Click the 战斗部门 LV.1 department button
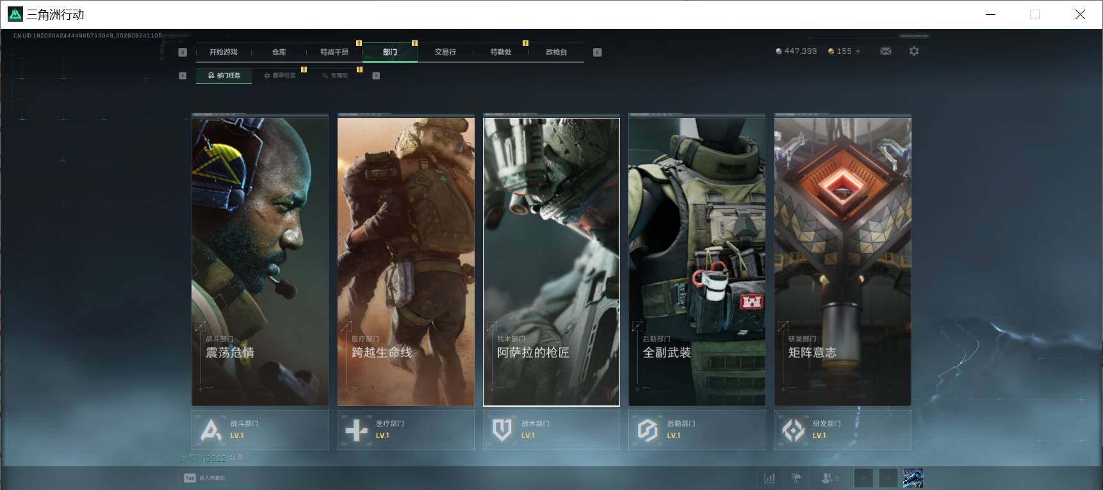The width and height of the screenshot is (1103, 490). pos(260,430)
